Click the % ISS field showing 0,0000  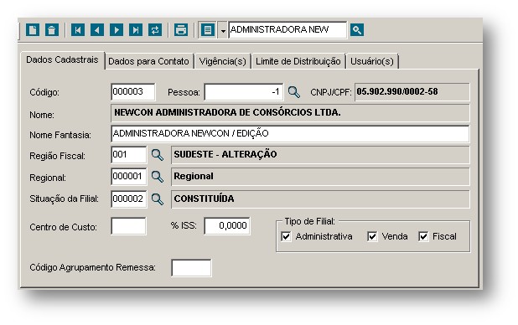227,226
